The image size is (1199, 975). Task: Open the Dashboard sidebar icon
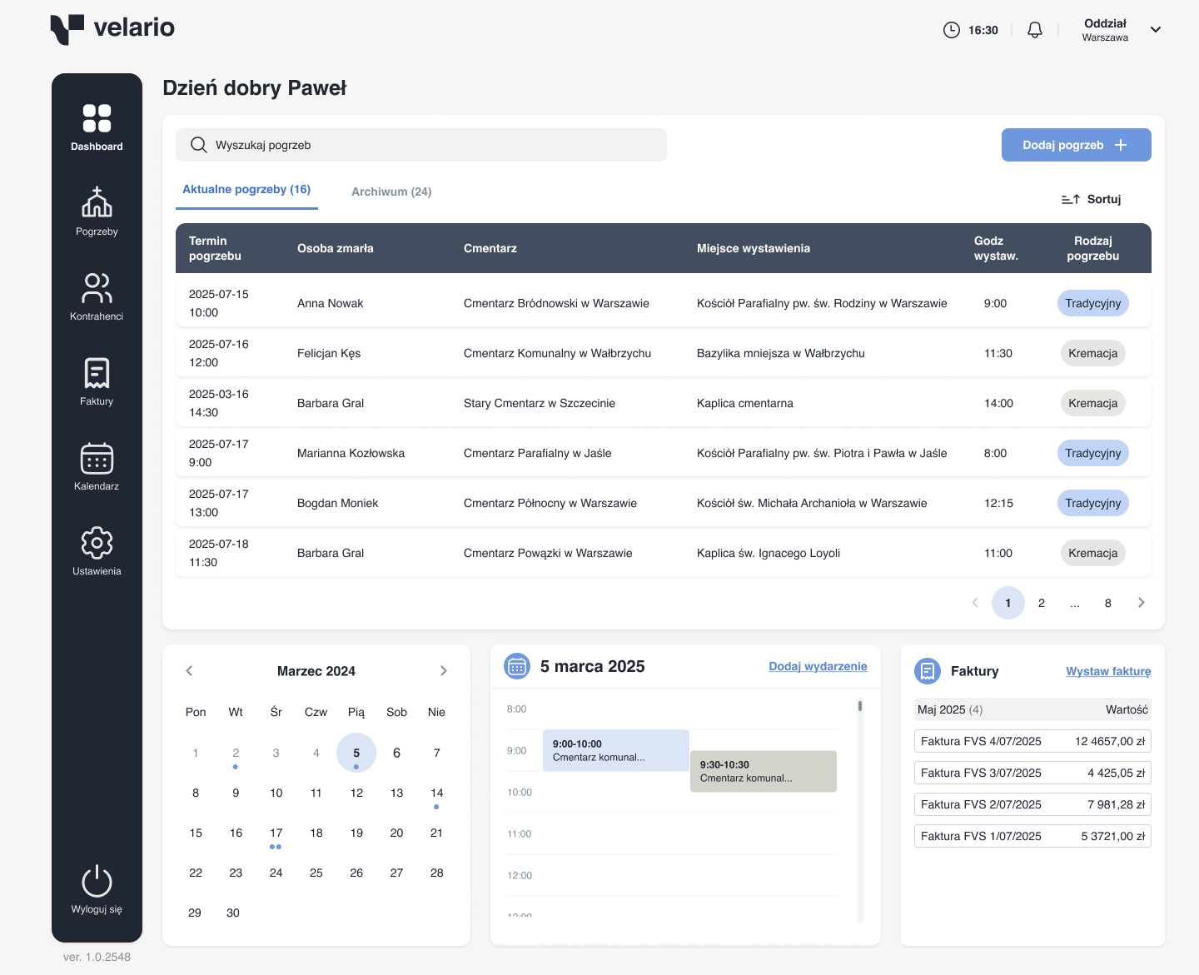97,118
